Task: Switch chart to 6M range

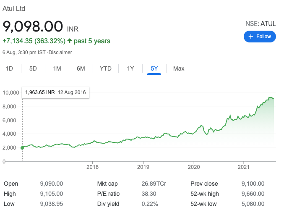Action: (81, 68)
